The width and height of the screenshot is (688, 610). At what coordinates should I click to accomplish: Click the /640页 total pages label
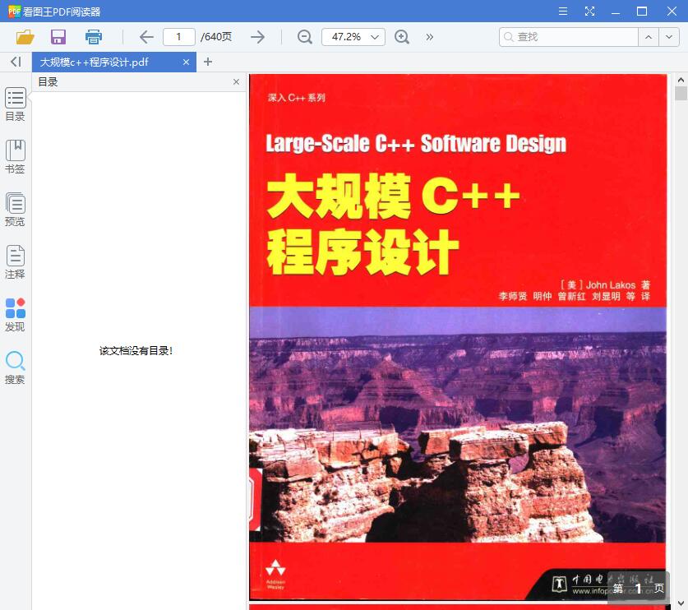click(216, 37)
